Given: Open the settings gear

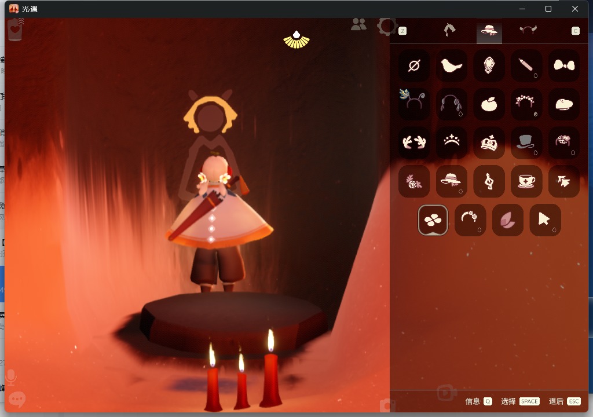Looking at the screenshot, I should tap(386, 27).
